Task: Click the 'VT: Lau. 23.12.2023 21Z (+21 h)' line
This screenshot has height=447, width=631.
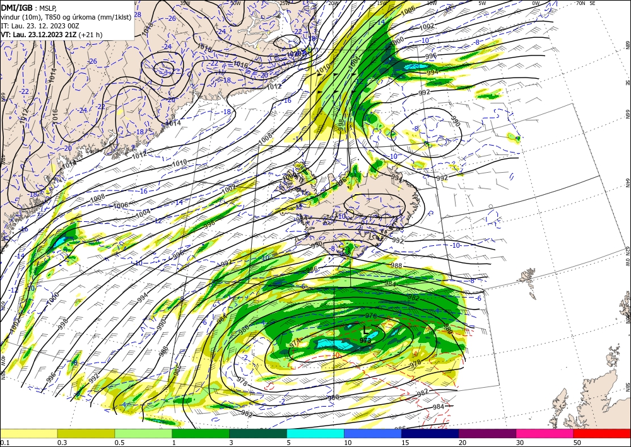Action: (52, 35)
